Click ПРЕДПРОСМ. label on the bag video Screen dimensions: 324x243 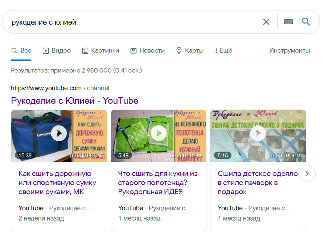pyautogui.click(x=87, y=156)
